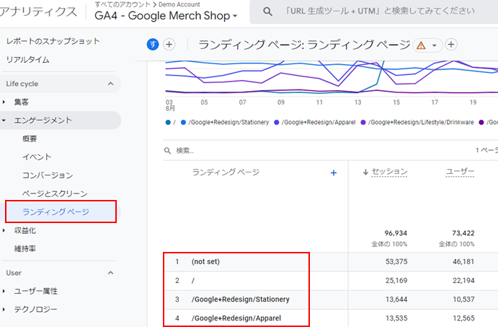The image size is (498, 327).
Task: Click the すべてのアカウント breadcrumb link
Action: point(123,4)
